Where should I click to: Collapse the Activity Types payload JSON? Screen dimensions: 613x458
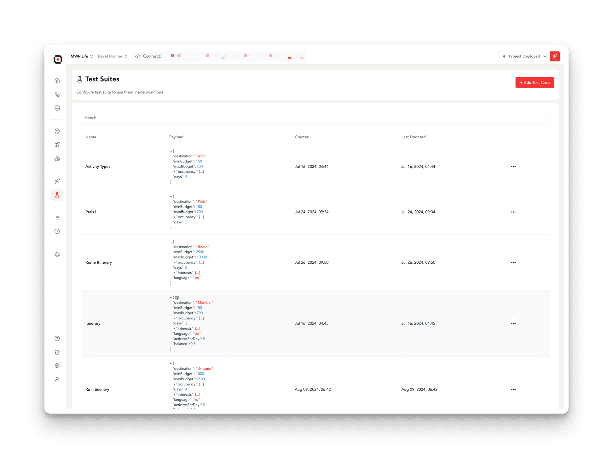(x=171, y=151)
